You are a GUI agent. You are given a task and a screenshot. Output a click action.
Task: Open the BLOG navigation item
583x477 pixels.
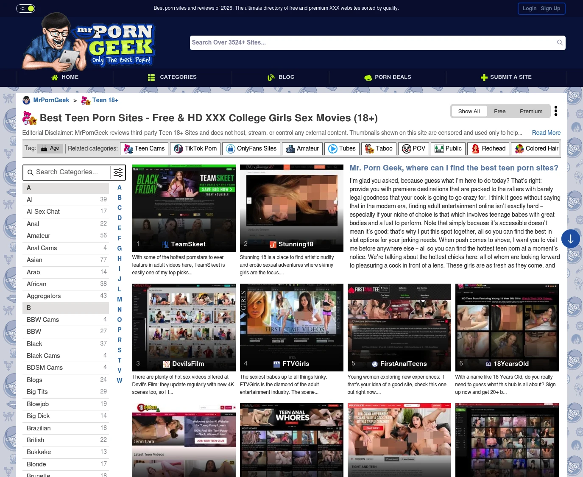click(281, 77)
